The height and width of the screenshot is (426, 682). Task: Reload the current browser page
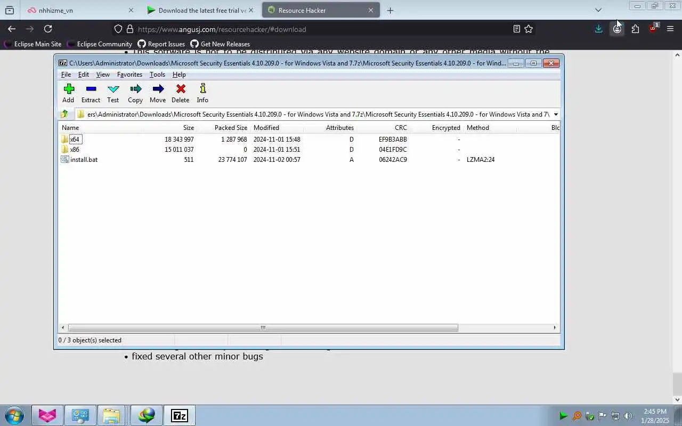pos(48,29)
